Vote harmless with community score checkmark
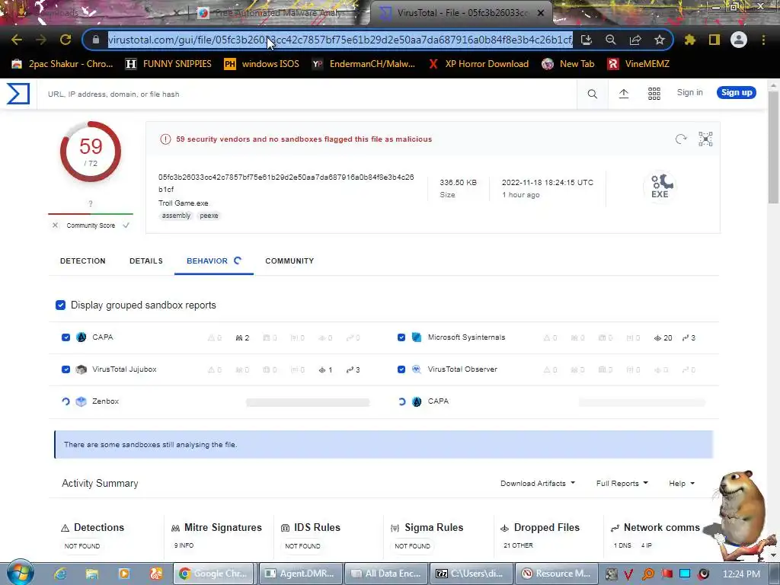 click(126, 225)
